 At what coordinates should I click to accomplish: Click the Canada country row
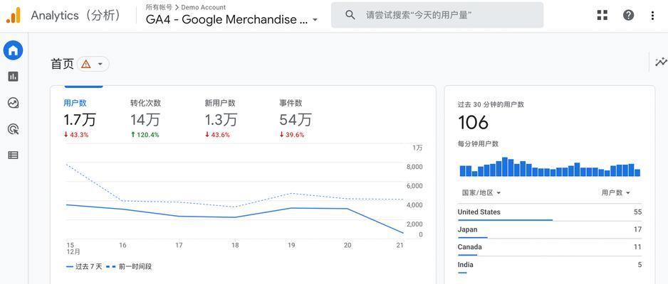tap(550, 247)
